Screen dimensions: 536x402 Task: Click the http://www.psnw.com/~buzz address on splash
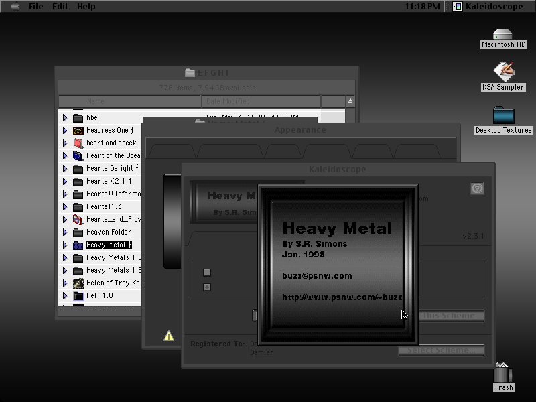click(342, 297)
